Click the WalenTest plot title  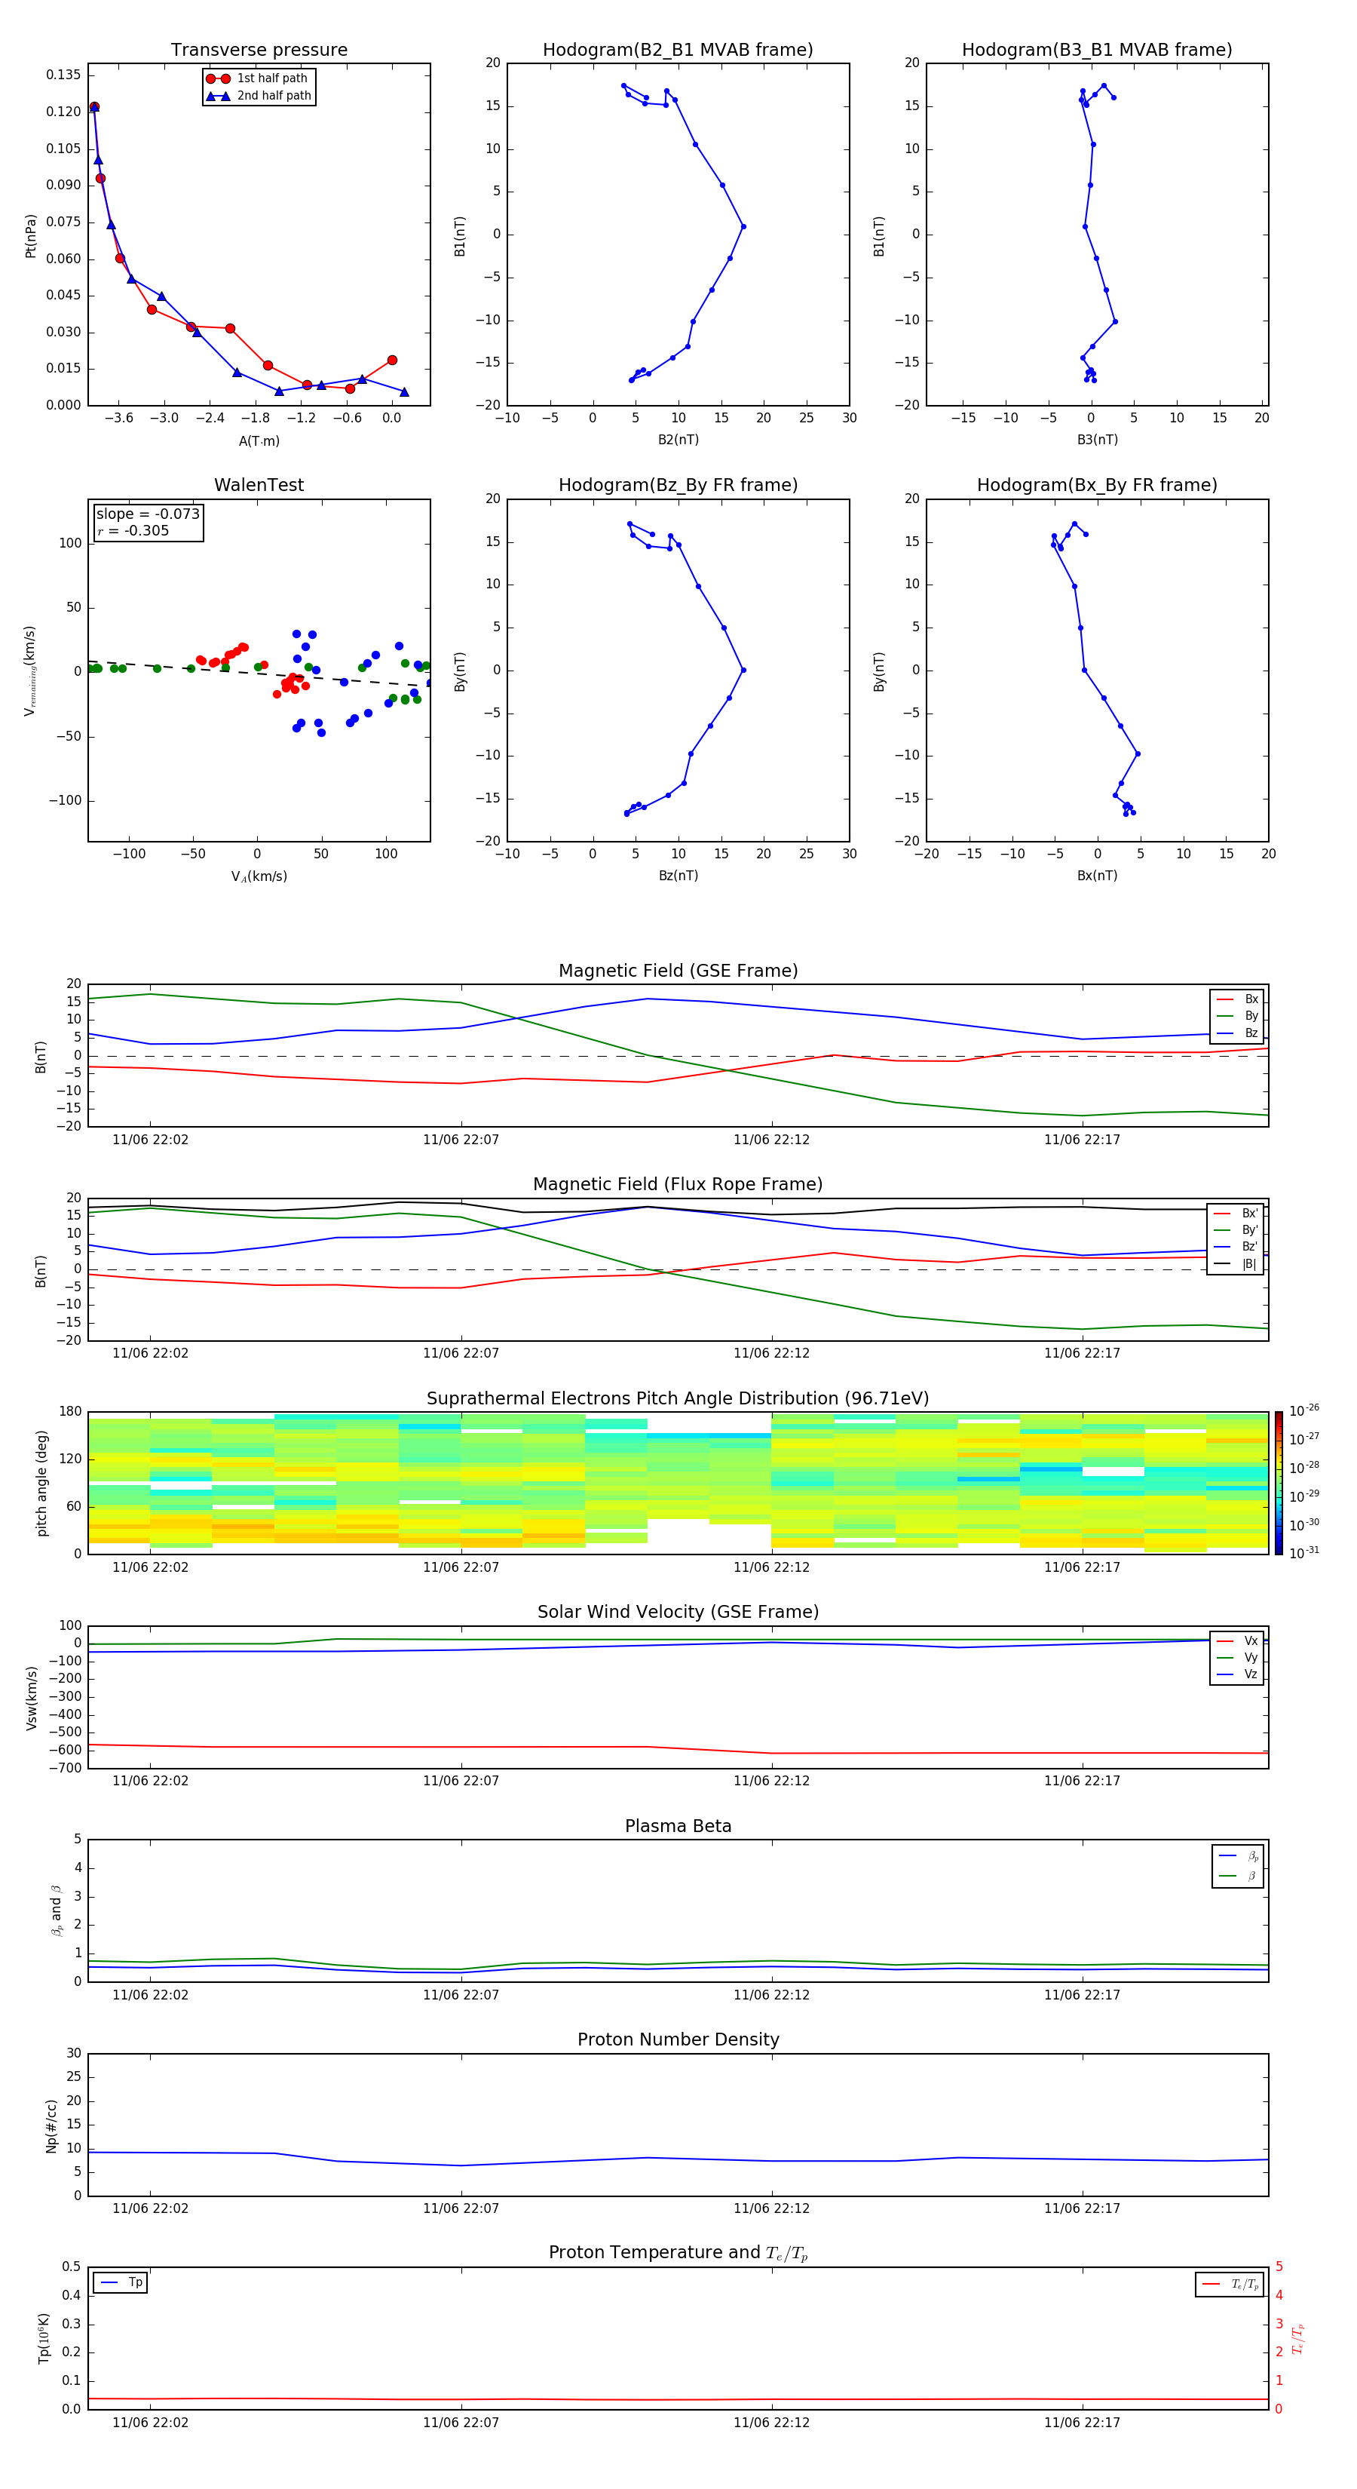pos(259,485)
